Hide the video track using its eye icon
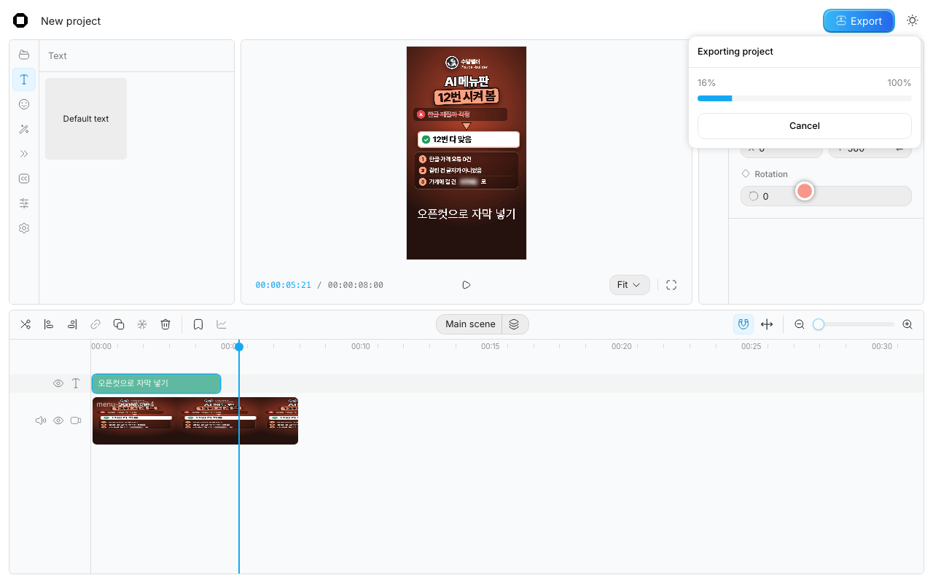The width and height of the screenshot is (933, 583). point(58,420)
